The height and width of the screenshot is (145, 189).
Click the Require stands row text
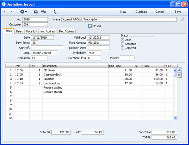pos(53,92)
